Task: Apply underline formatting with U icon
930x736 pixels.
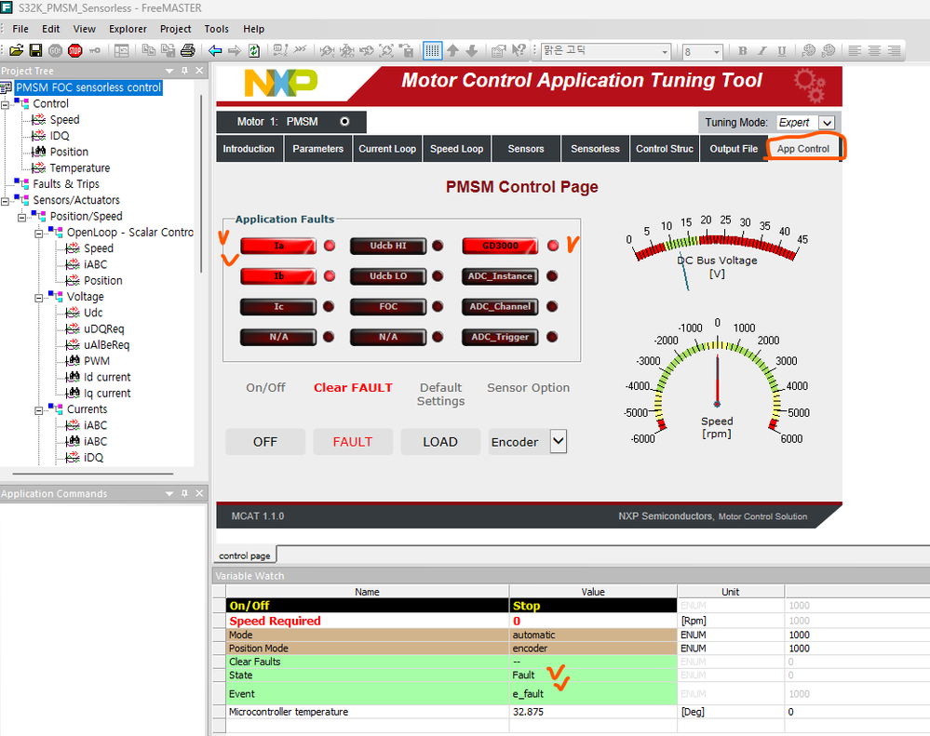Action: point(782,51)
